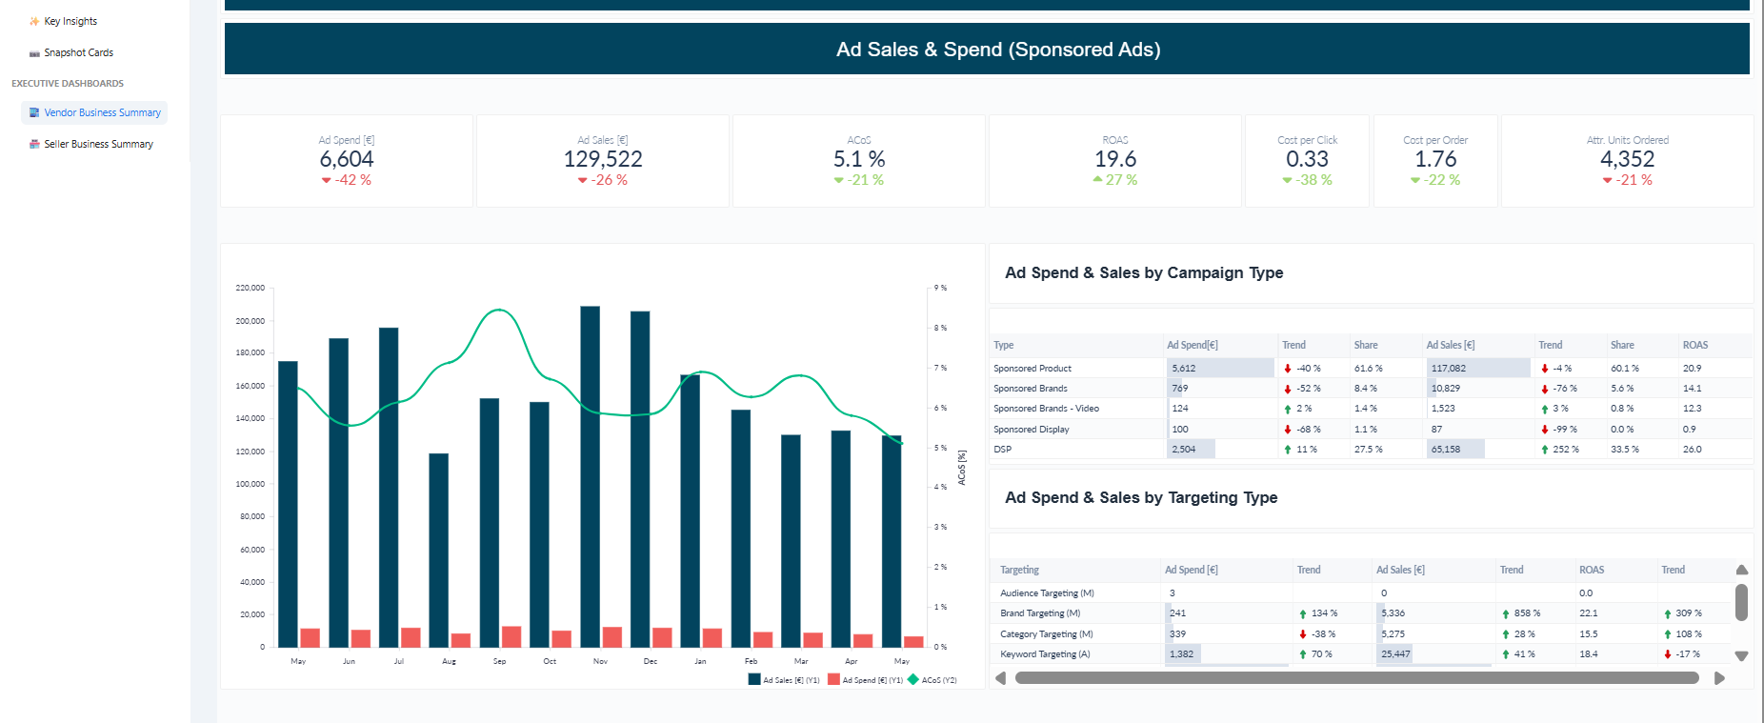
Task: Click the targeting table scroll-right arrow
Action: [x=1719, y=678]
